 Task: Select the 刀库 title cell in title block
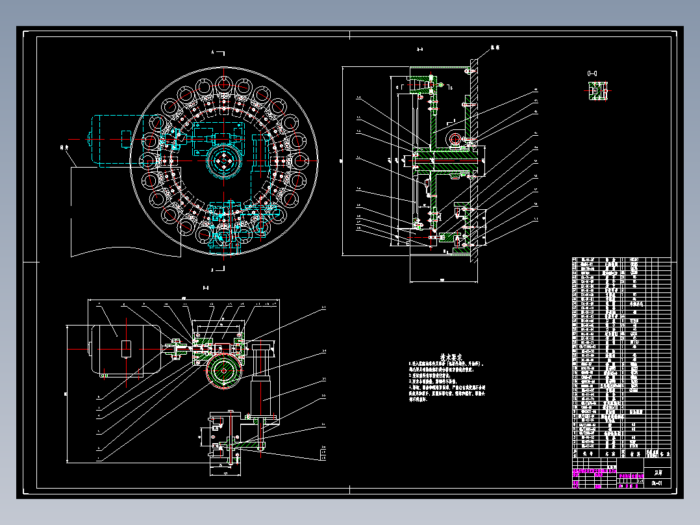[x=658, y=473]
